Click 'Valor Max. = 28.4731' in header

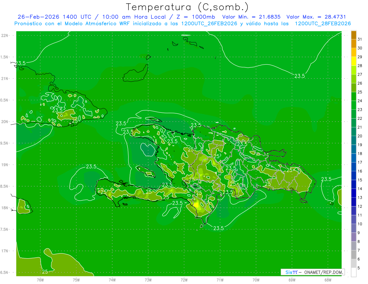(316, 17)
